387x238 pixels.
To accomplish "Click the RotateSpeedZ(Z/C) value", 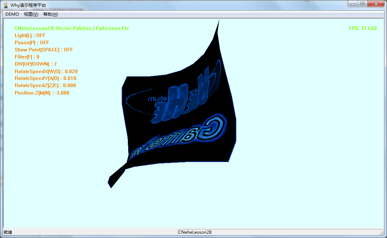I will pos(45,85).
